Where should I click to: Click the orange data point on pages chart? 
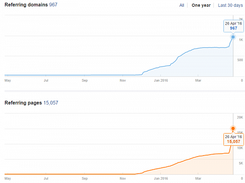(233, 129)
